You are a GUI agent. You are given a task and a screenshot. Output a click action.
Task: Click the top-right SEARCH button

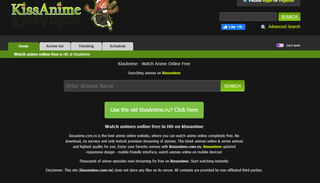(x=289, y=17)
